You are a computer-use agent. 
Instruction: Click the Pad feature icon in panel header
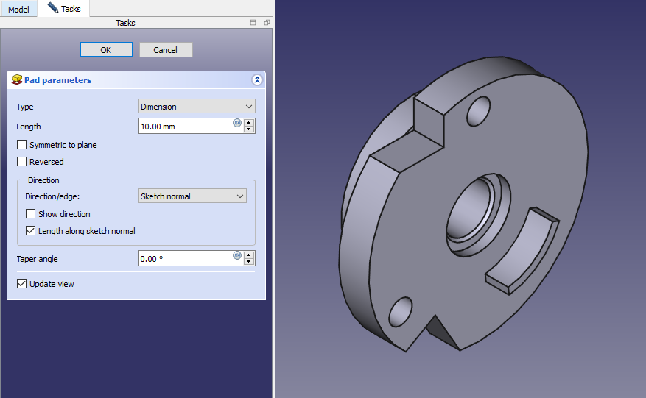pyautogui.click(x=17, y=80)
